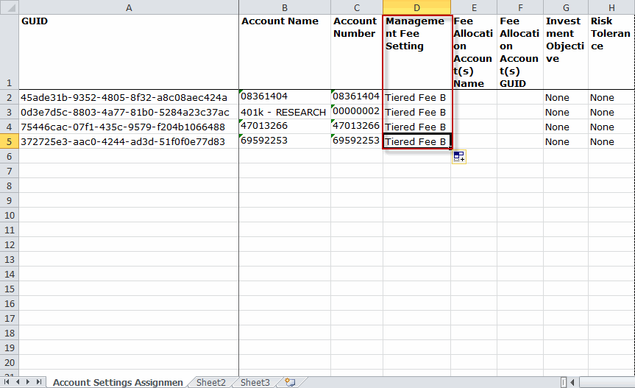
Task: Click the last sheet navigation arrow
Action: pos(39,382)
